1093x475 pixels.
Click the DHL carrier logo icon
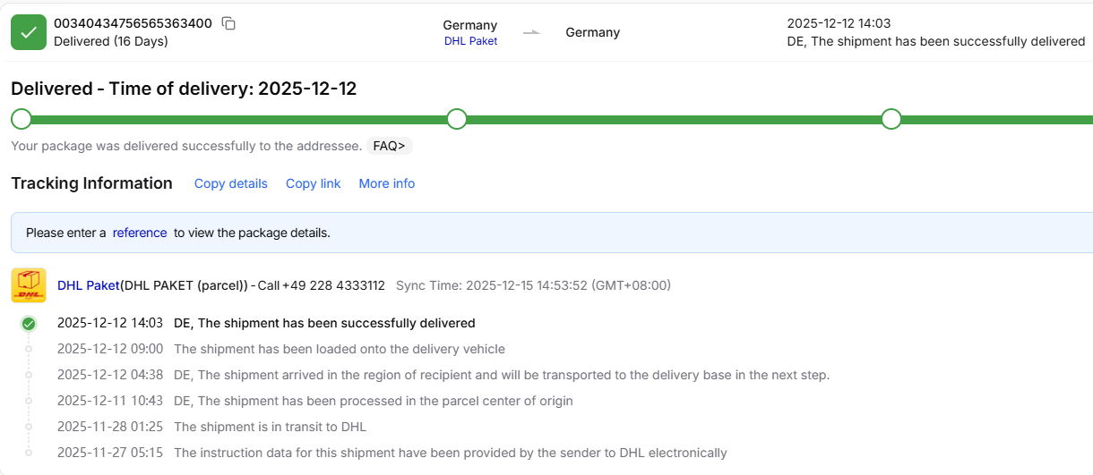coord(29,285)
